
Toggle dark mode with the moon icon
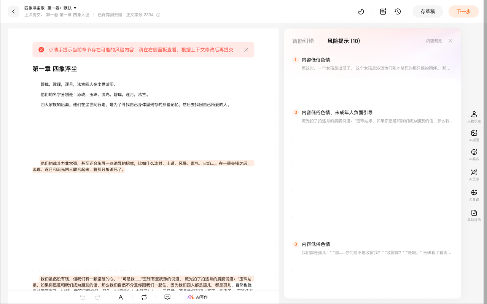(x=361, y=11)
